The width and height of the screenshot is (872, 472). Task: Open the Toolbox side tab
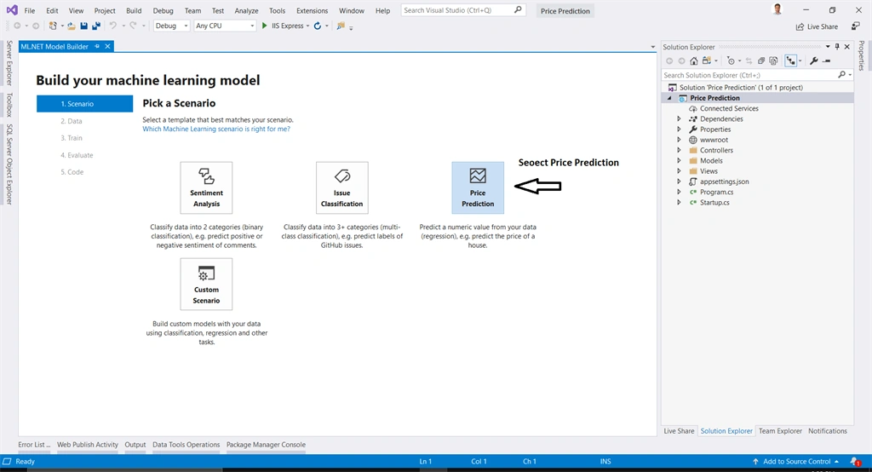point(9,105)
